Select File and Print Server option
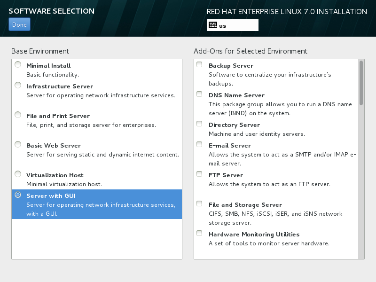Image resolution: width=376 pixels, height=282 pixels. tap(18, 115)
